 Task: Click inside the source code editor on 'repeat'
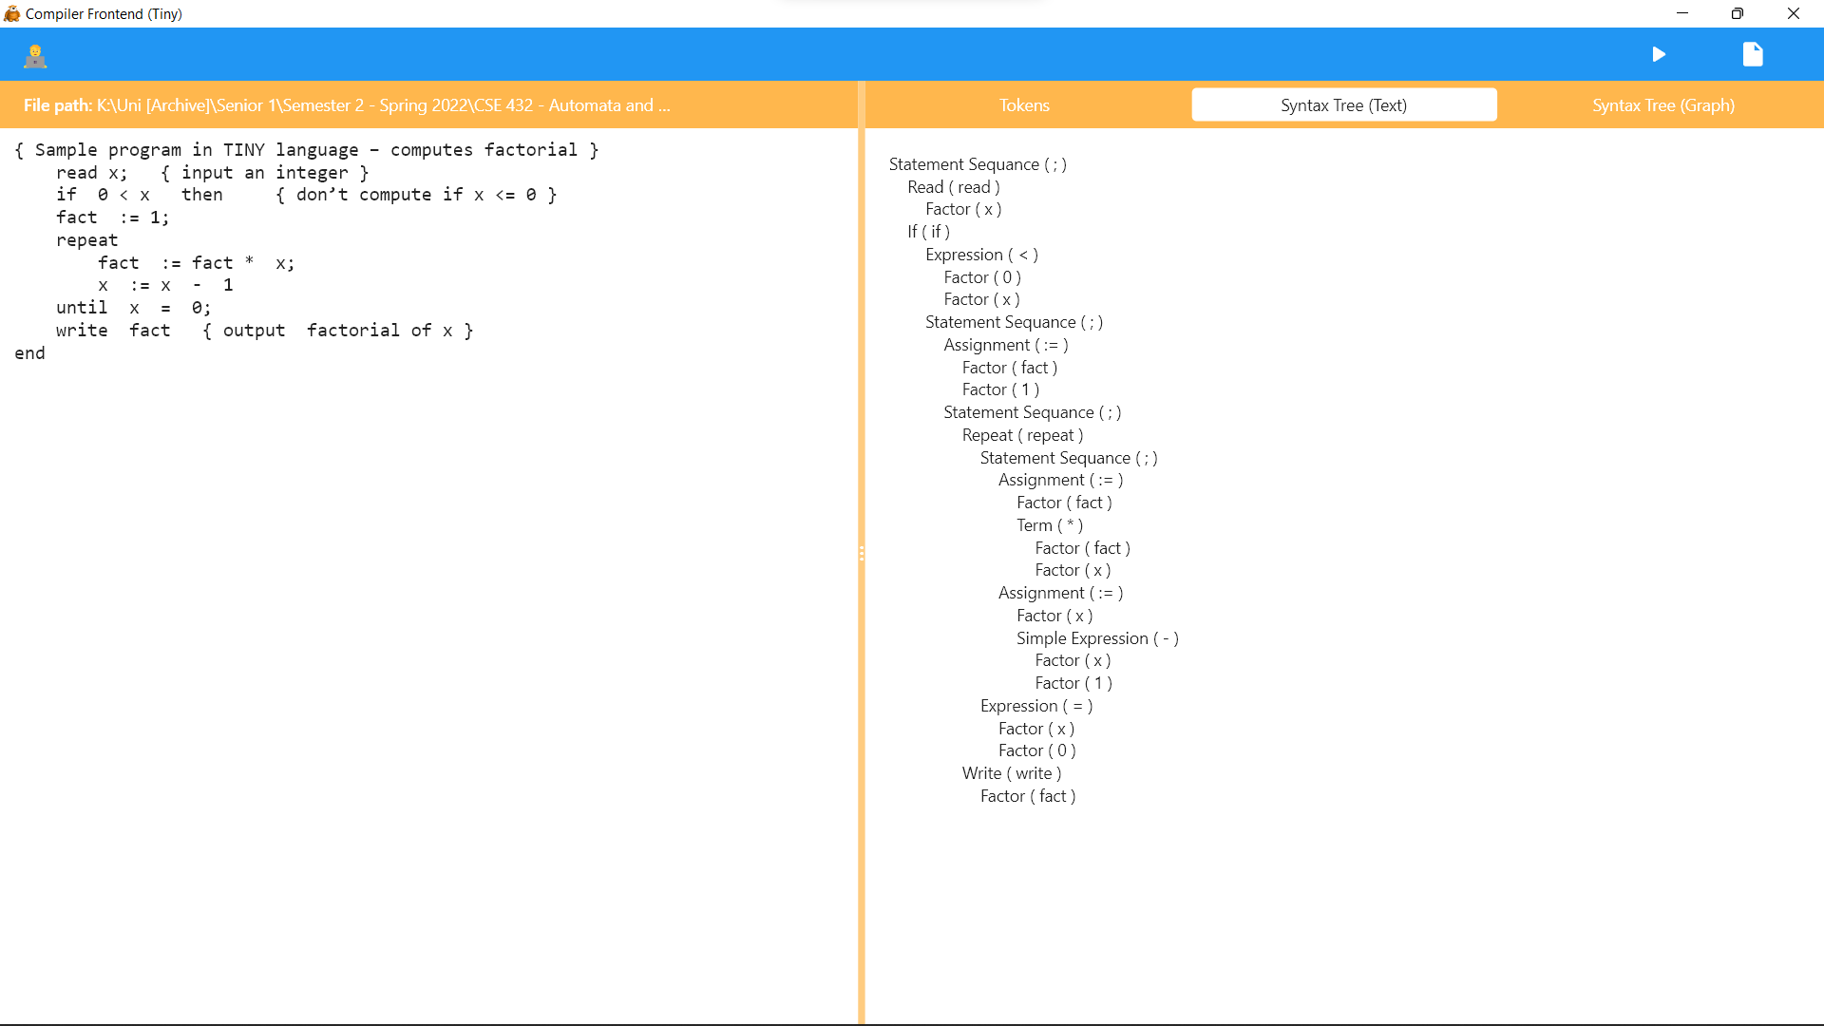pyautogui.click(x=86, y=240)
